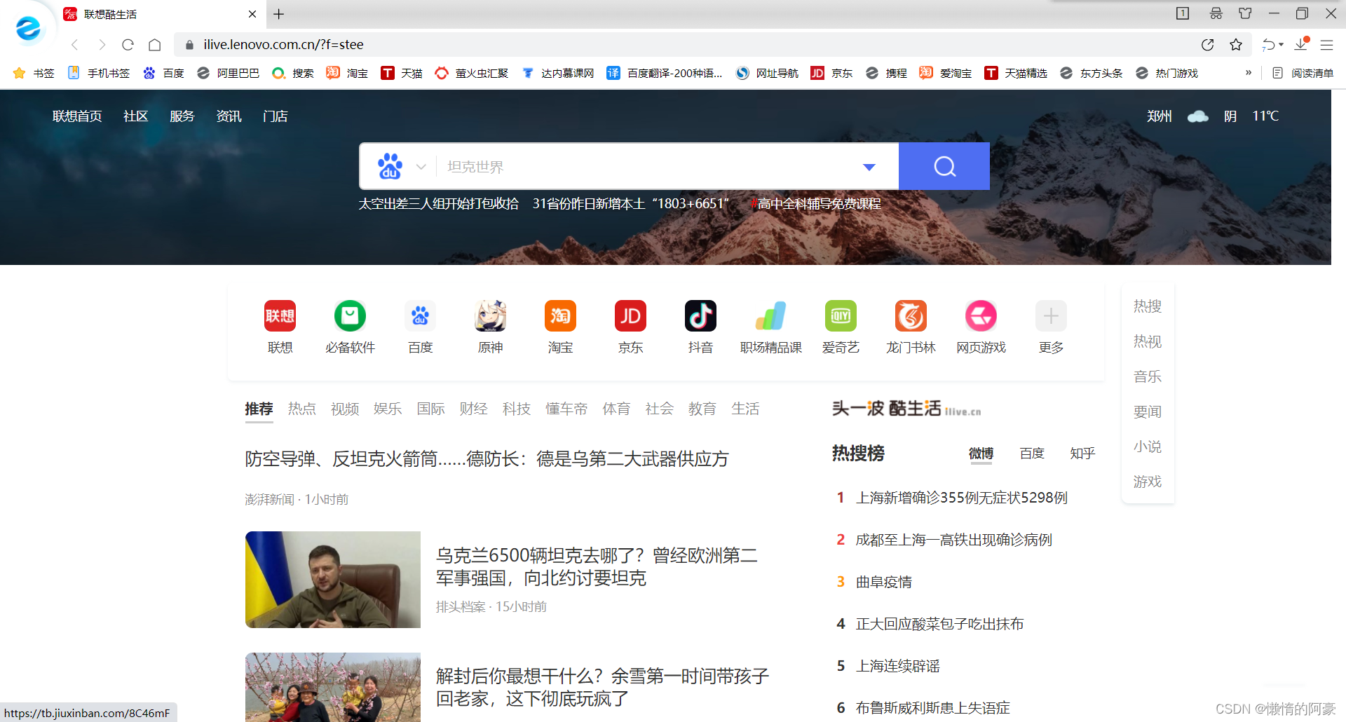Select 微博 hot search tab
Image resolution: width=1346 pixels, height=722 pixels.
tap(981, 454)
